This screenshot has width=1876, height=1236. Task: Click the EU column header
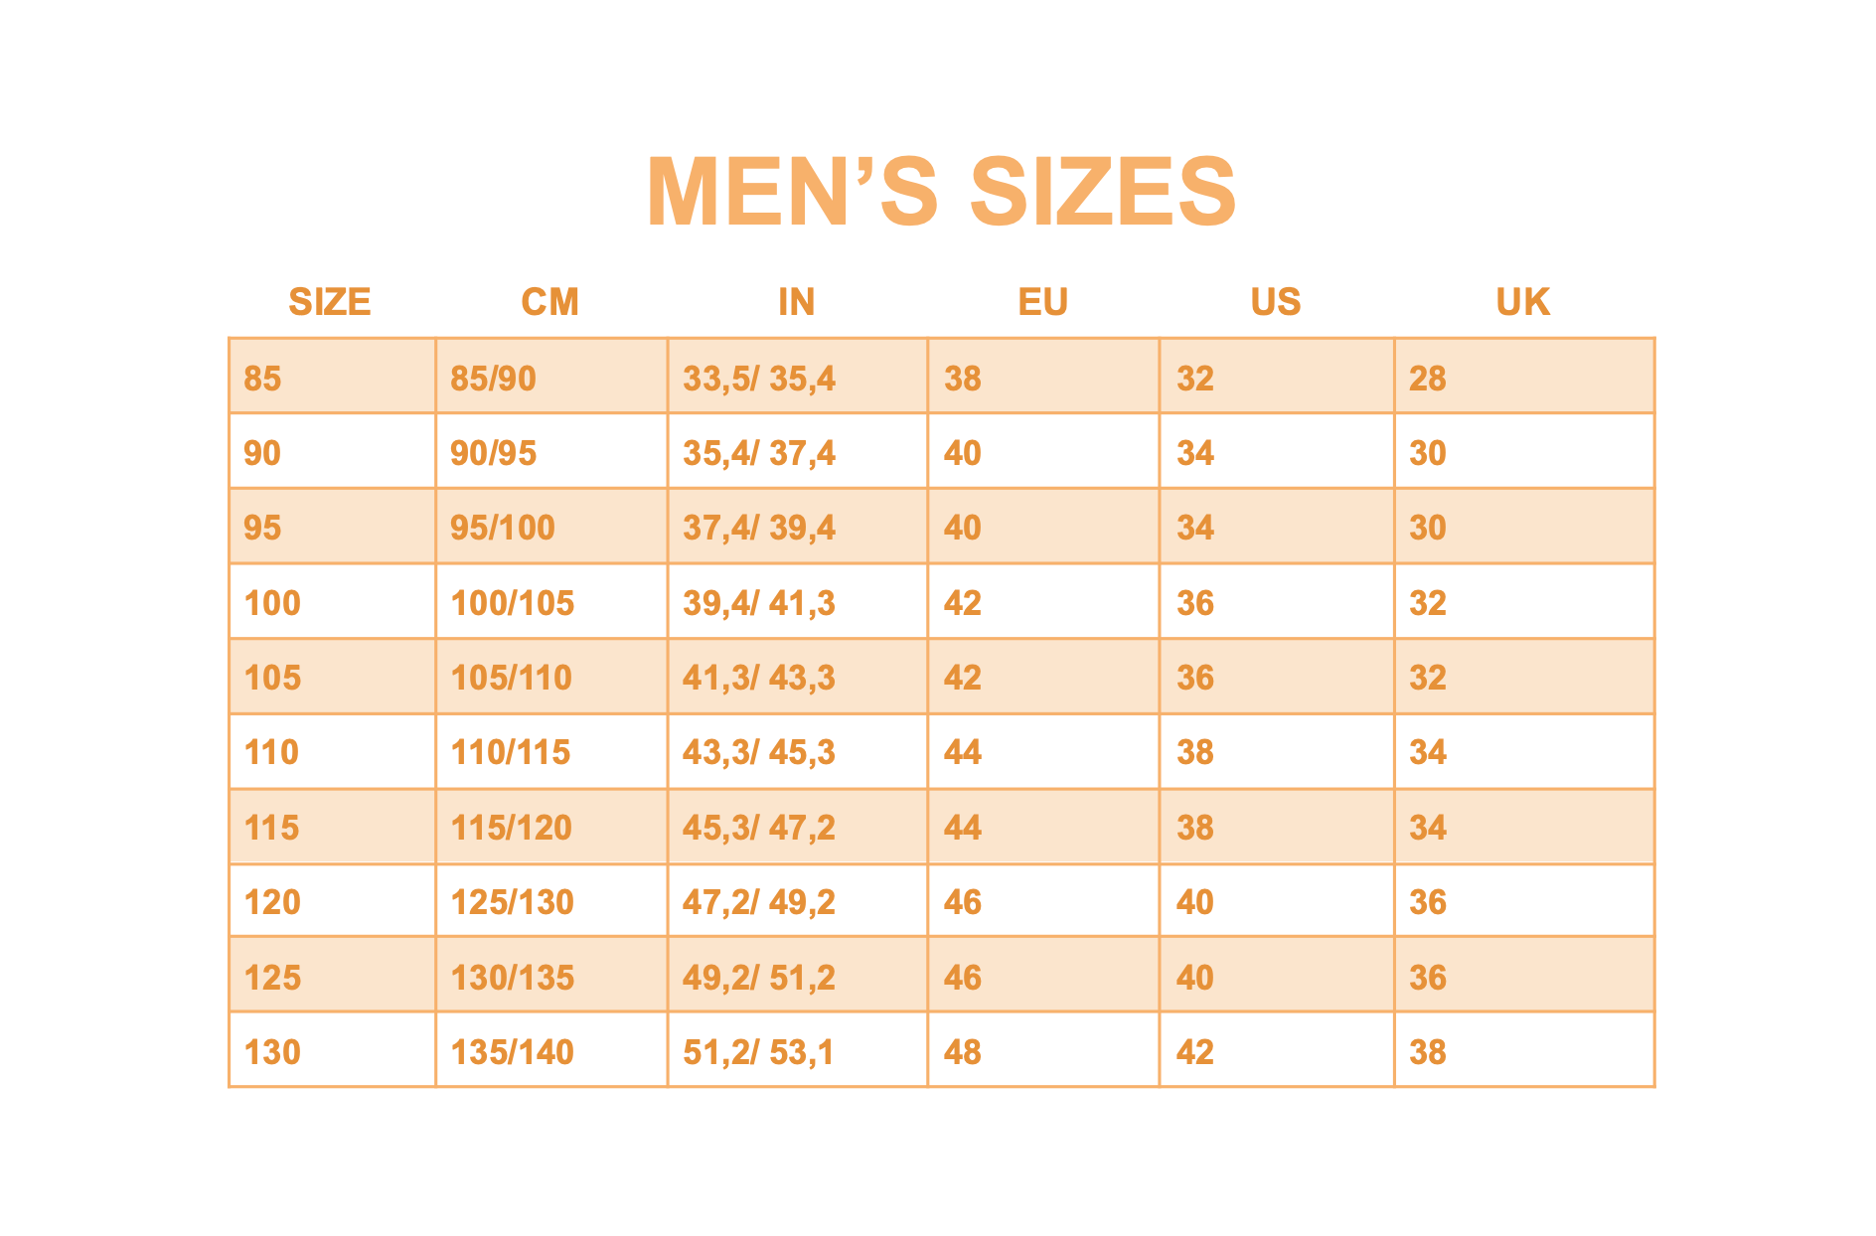click(1042, 302)
